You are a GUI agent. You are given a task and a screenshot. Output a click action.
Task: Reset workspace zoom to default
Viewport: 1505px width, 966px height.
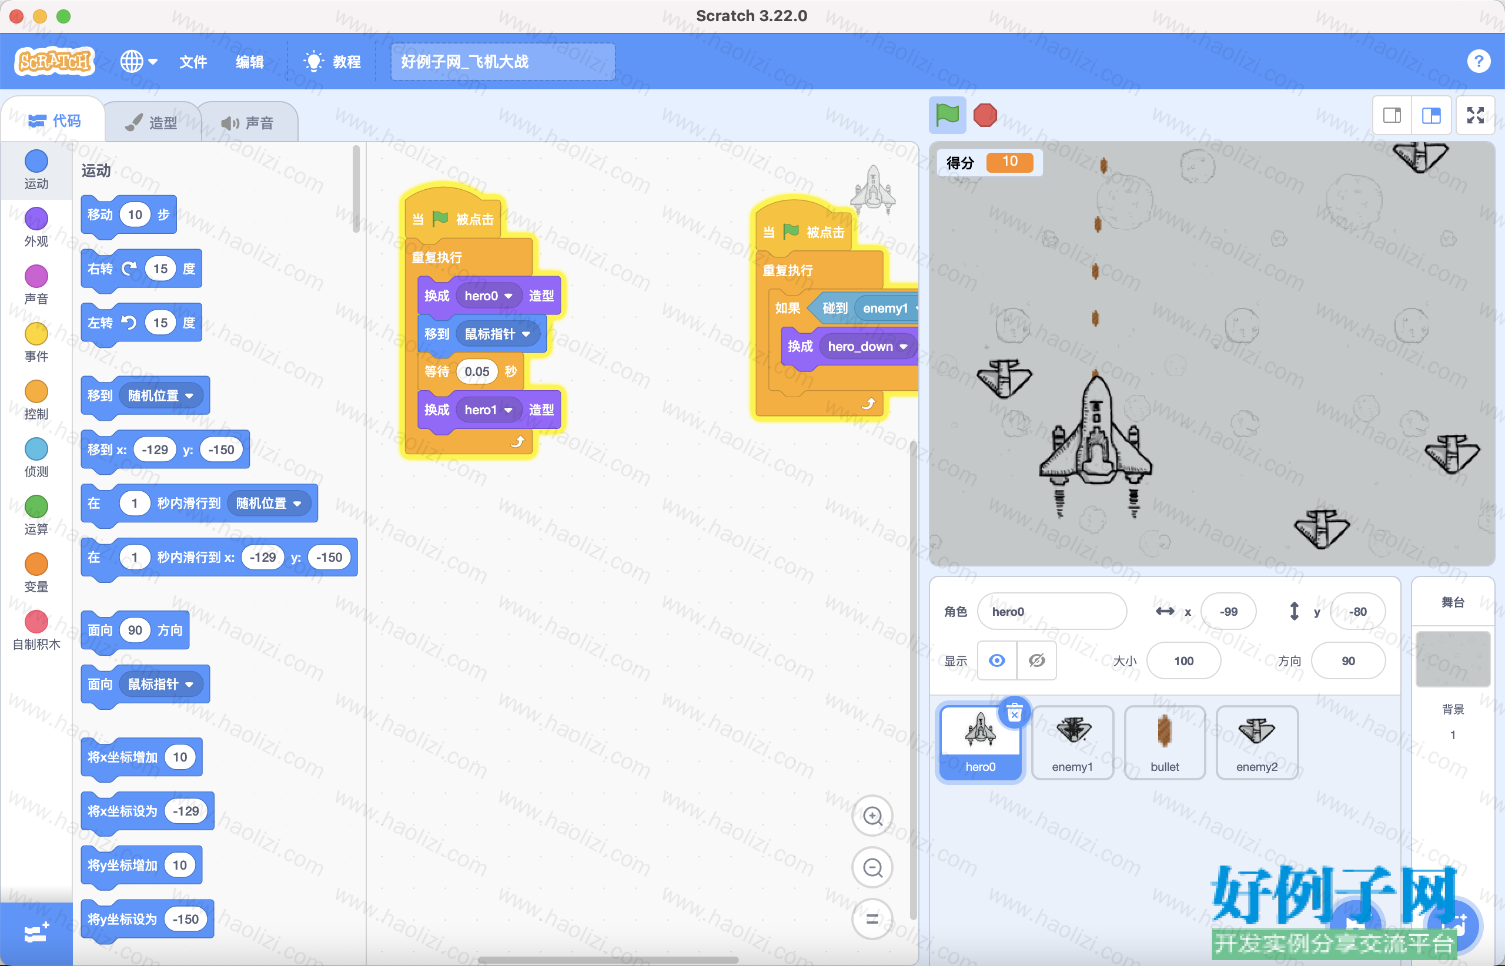click(872, 919)
